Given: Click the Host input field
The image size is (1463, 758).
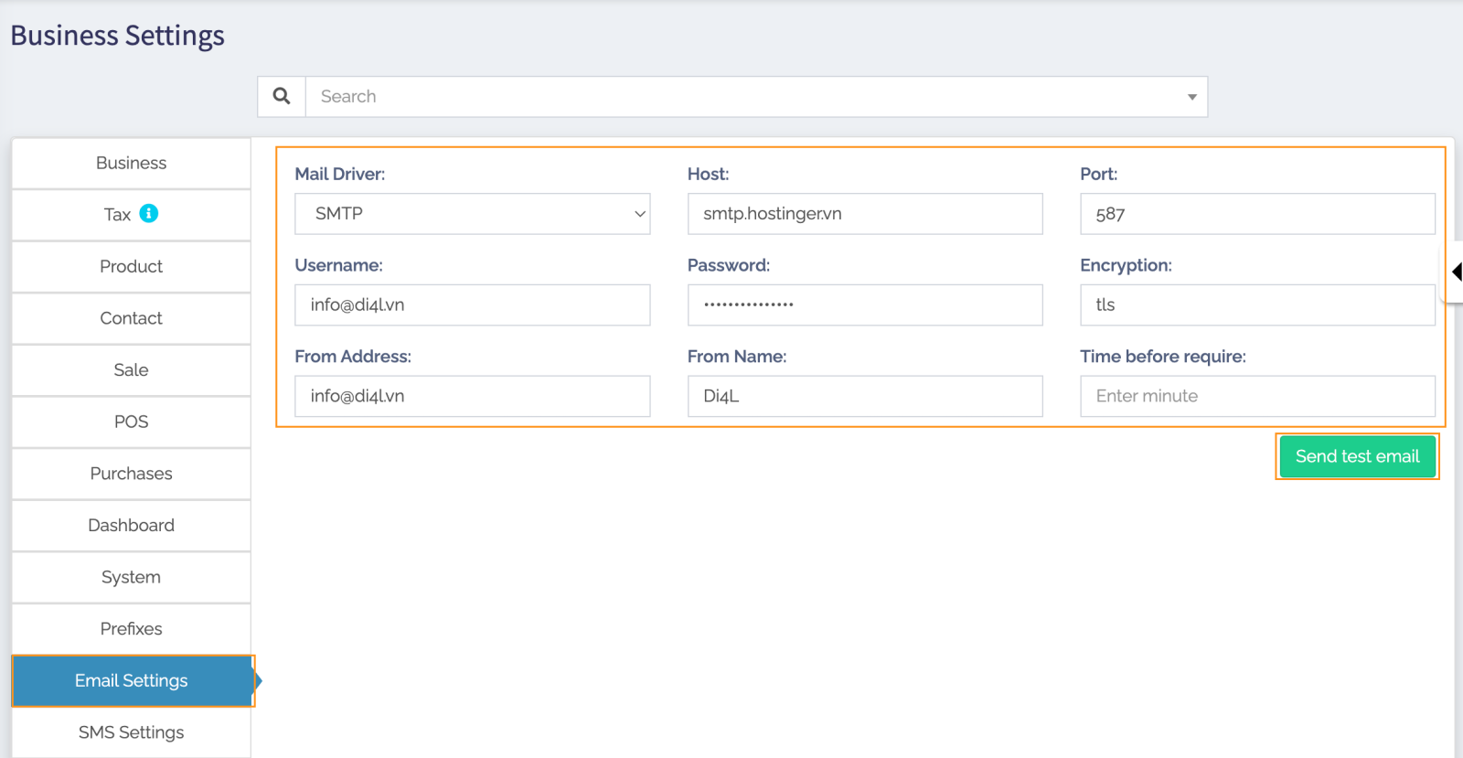Looking at the screenshot, I should tap(864, 214).
